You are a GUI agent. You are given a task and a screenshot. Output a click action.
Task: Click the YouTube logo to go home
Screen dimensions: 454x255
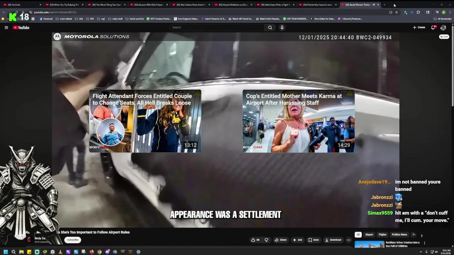coord(21,27)
